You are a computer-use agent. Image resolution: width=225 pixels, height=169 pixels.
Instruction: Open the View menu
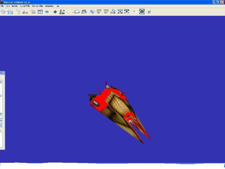(8, 6)
